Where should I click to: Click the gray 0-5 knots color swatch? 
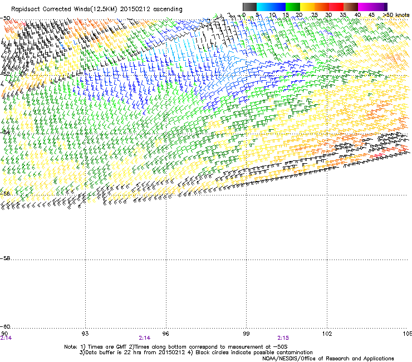pos(249,7)
